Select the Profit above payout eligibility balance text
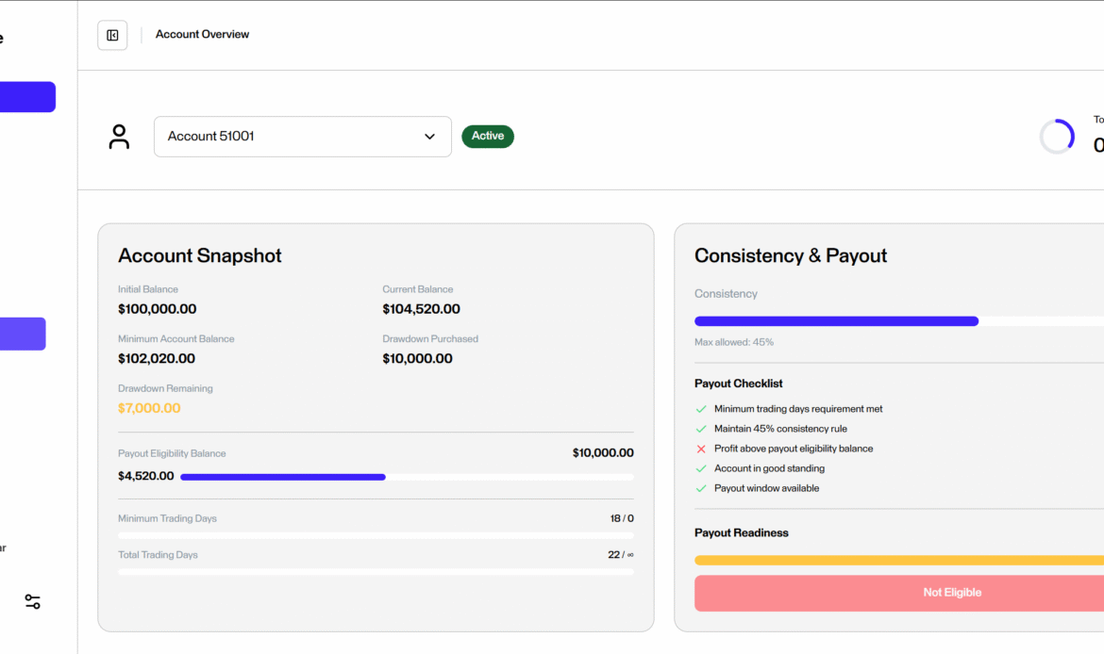This screenshot has height=654, width=1104. (793, 449)
